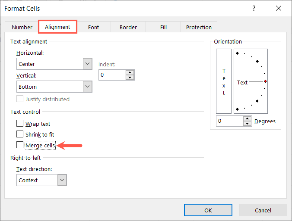Image resolution: width=292 pixels, height=221 pixels.
Task: Click the Degrees input field
Action: click(x=229, y=121)
